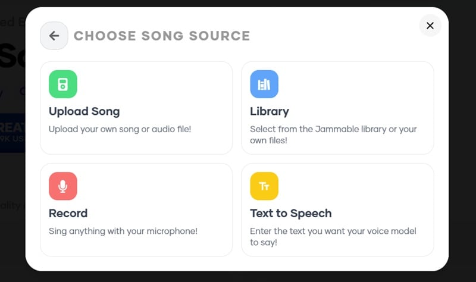This screenshot has height=282, width=476.
Task: Click the "Select from the Jammable library" description
Action: click(x=333, y=129)
